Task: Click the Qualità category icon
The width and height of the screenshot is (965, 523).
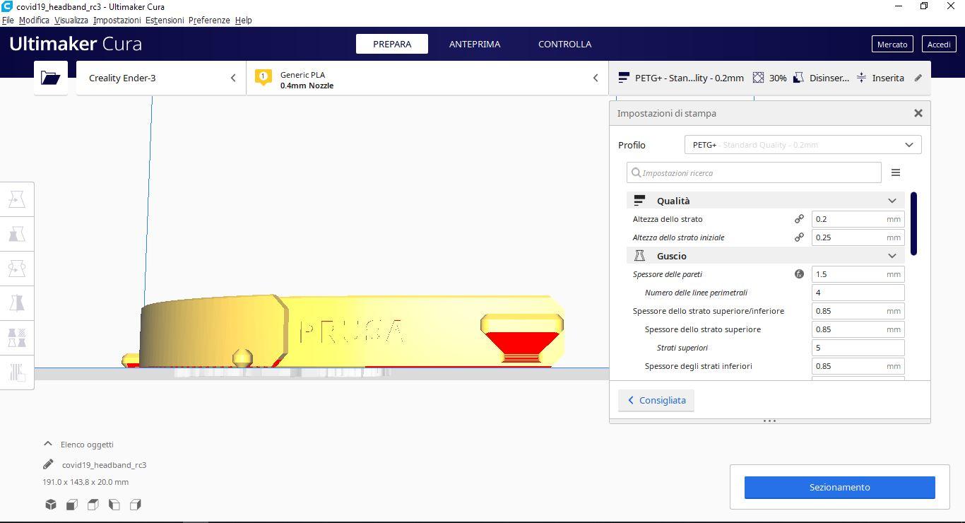Action: pyautogui.click(x=639, y=201)
